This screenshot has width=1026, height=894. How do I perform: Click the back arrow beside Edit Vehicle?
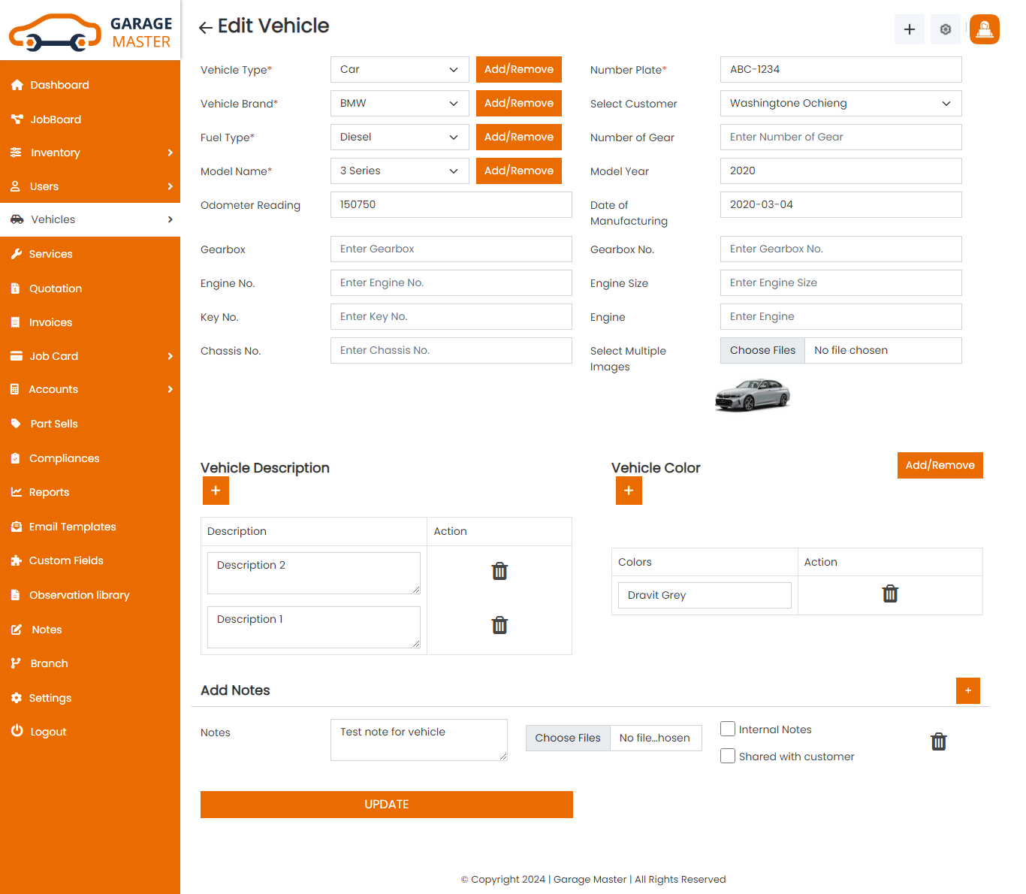[205, 28]
